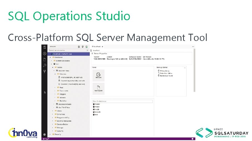Viewport: 252px width, 141px height.
Task: Select the Service Broker folder
Action: [61, 124]
